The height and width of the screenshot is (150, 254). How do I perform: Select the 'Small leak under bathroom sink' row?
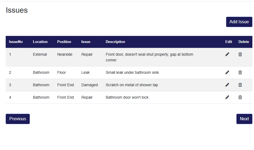point(132,72)
